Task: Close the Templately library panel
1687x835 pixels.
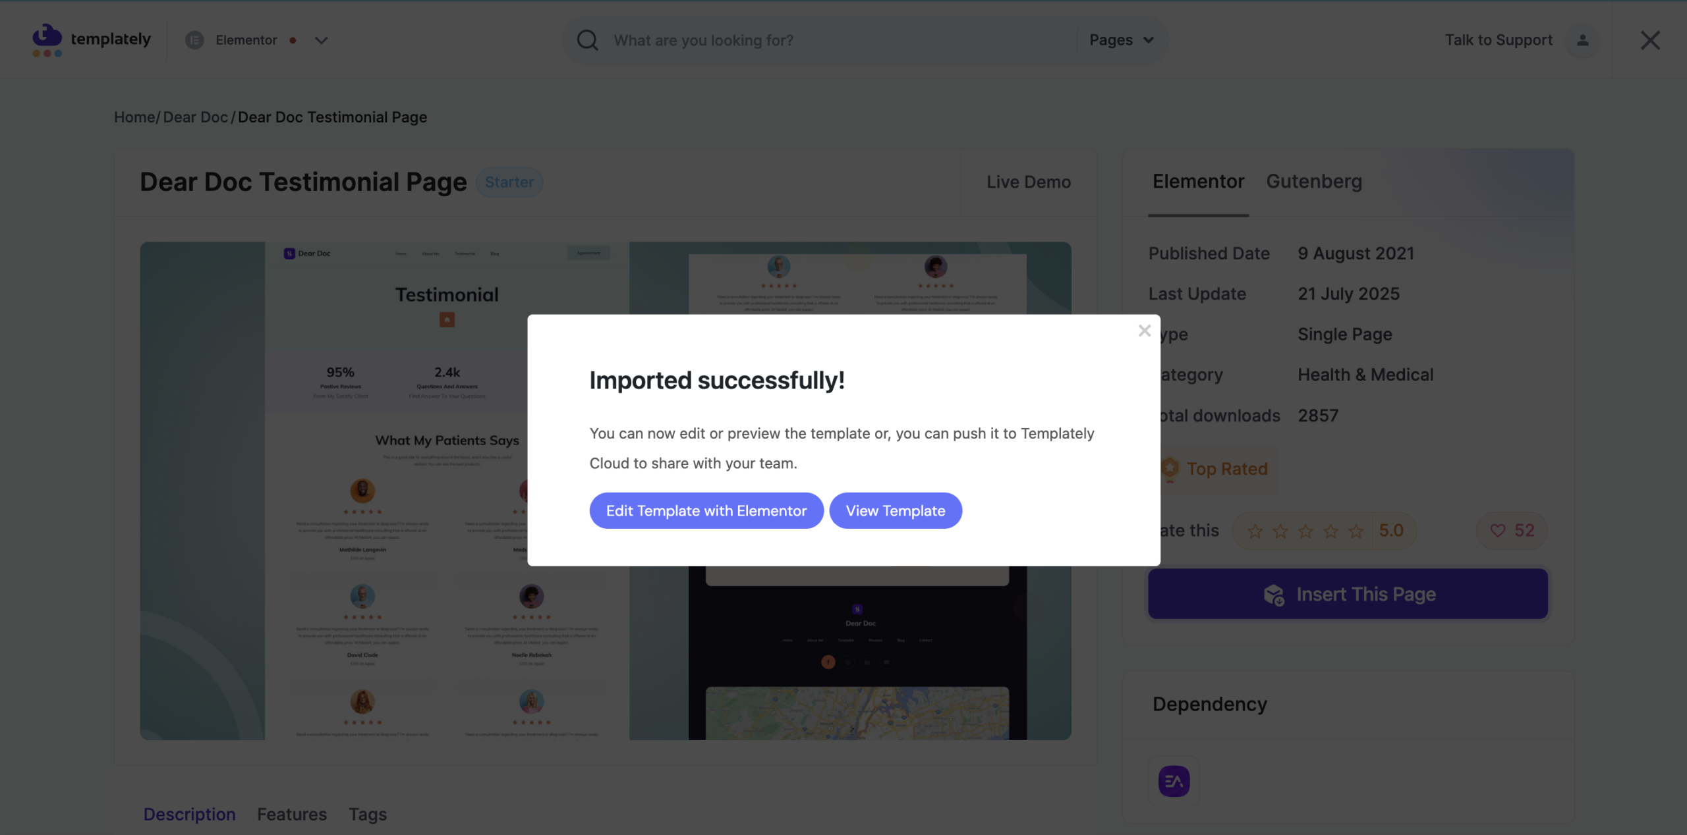Action: (x=1649, y=40)
